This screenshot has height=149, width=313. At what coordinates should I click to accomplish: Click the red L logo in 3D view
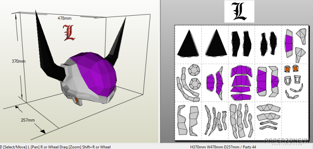point(69,32)
